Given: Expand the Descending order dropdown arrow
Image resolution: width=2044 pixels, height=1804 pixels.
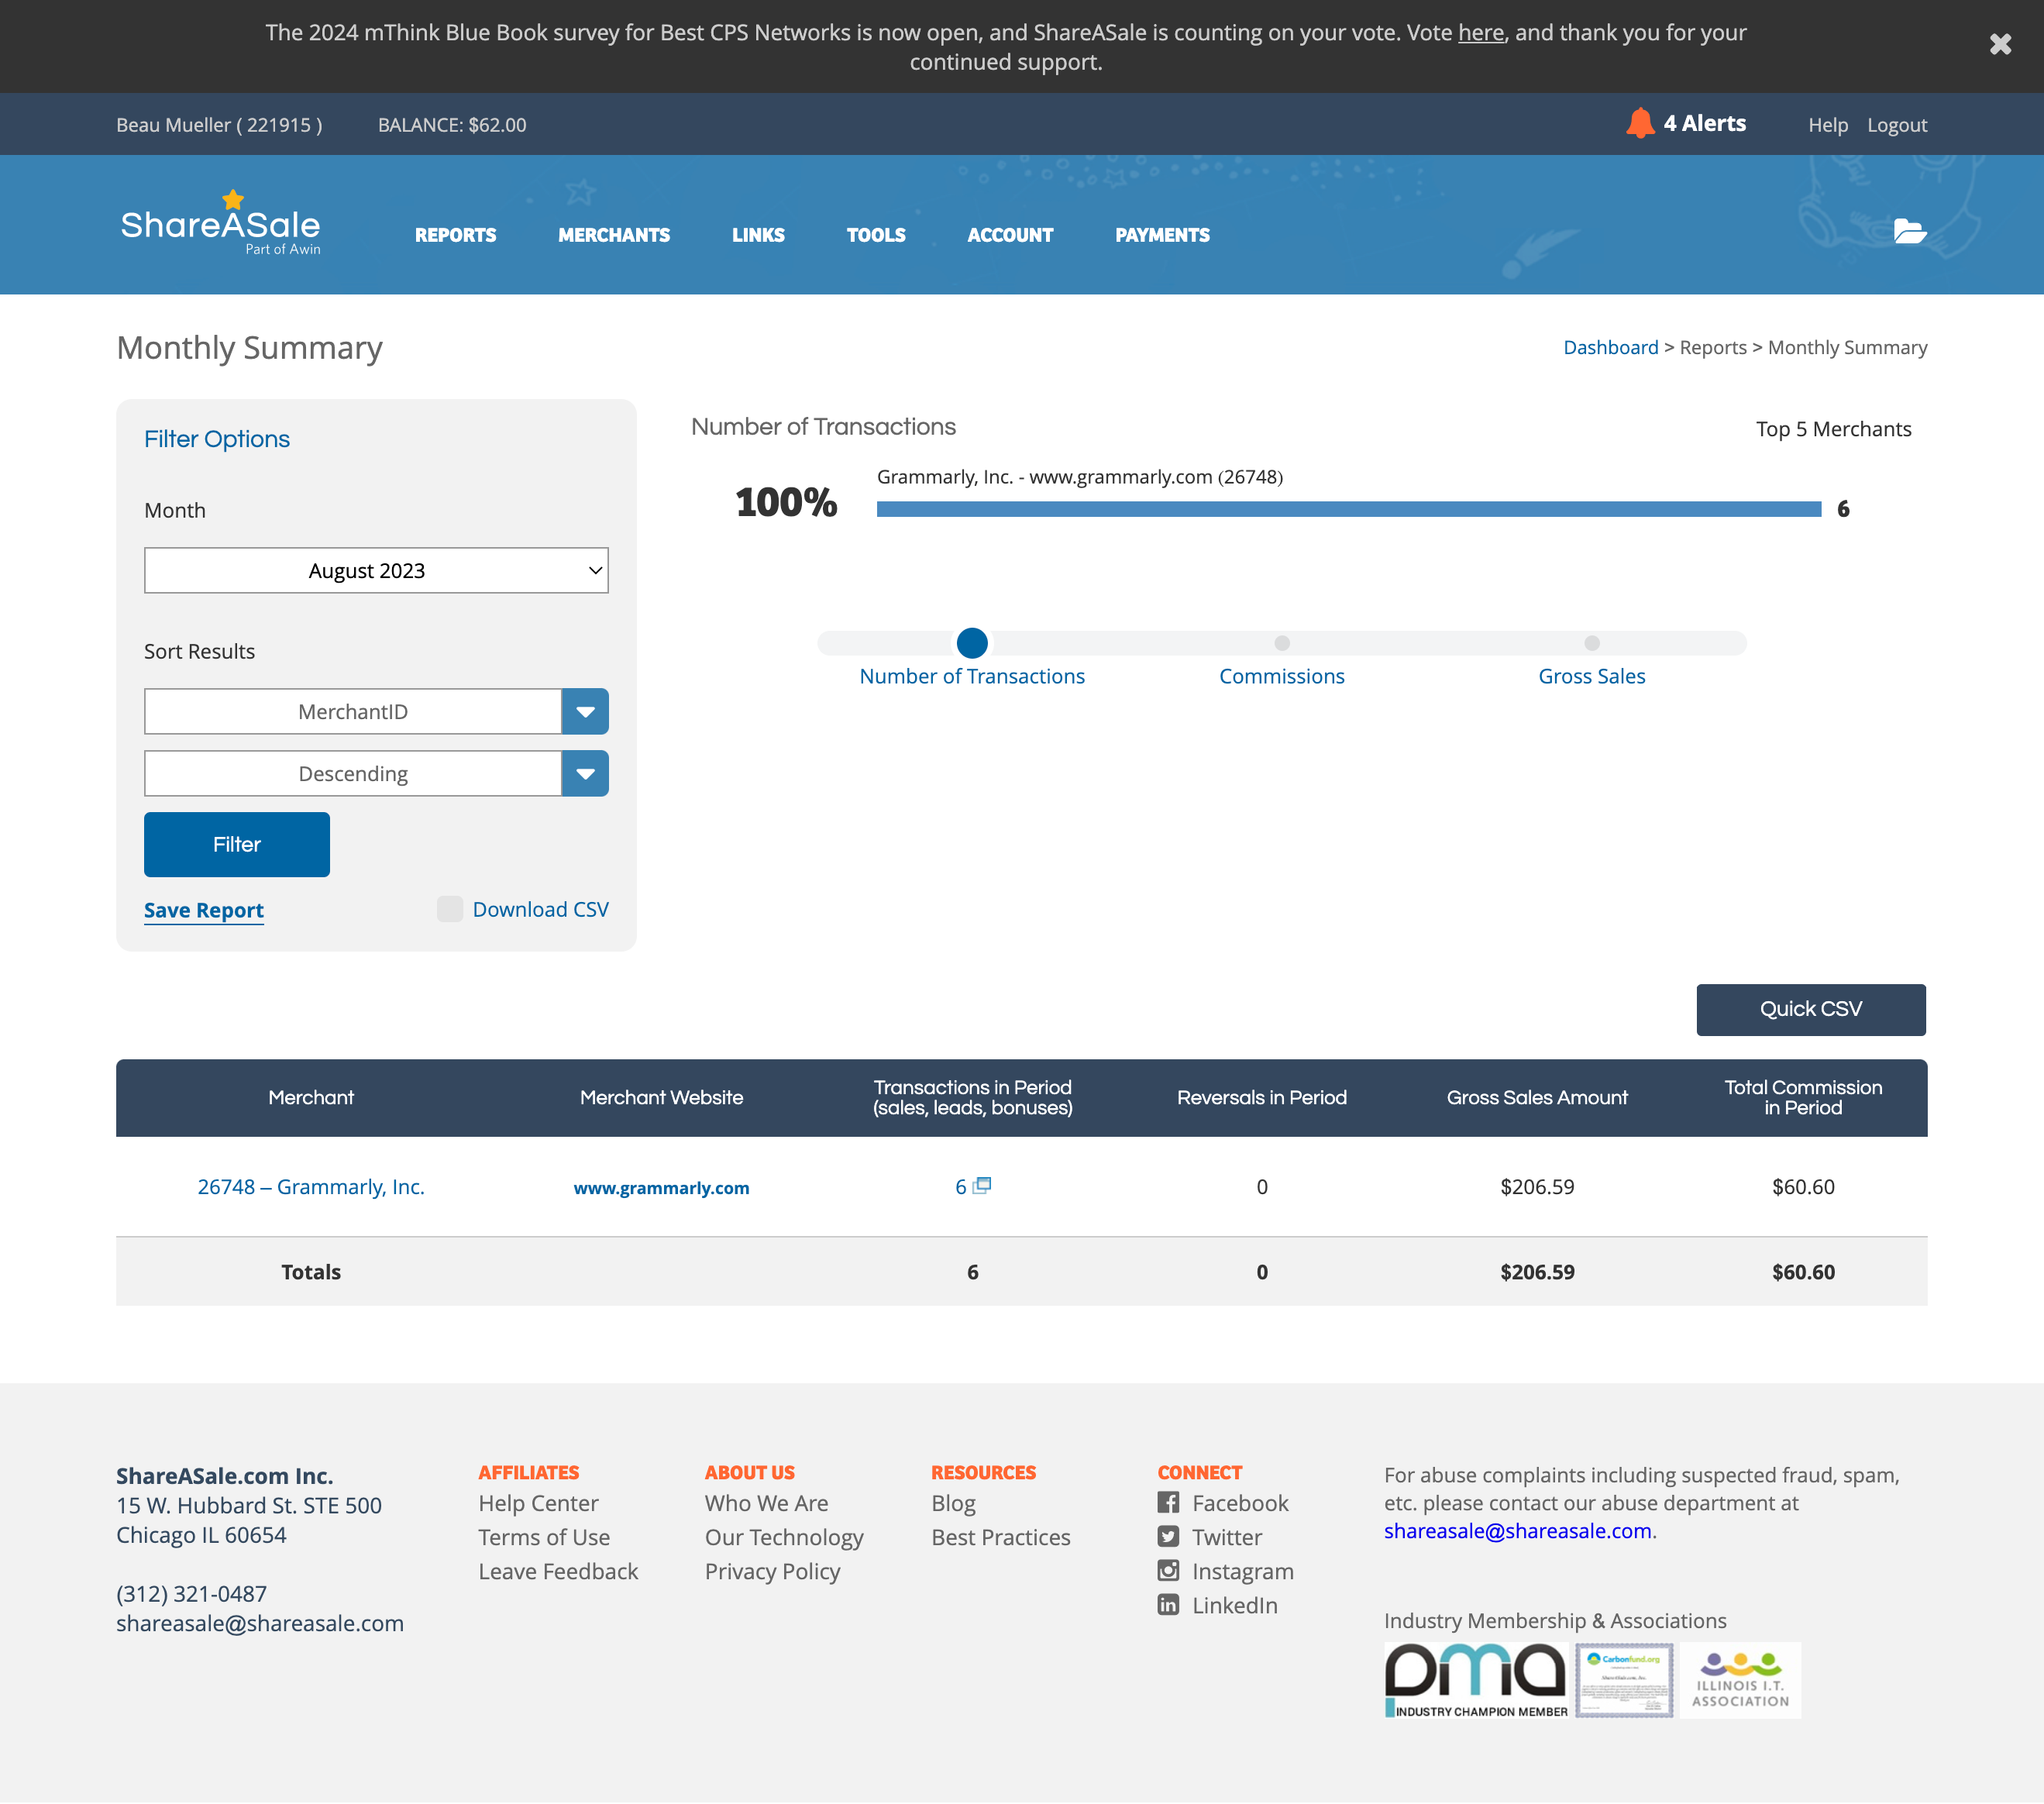Looking at the screenshot, I should [585, 773].
